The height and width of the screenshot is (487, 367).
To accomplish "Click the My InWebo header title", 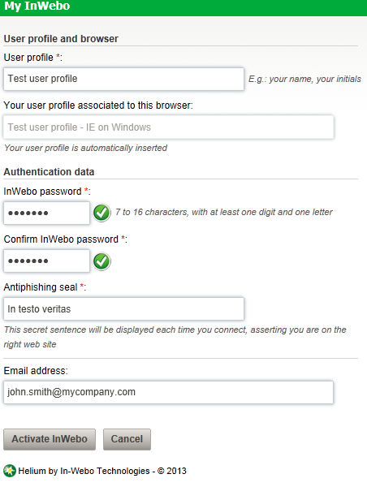I will [37, 6].
